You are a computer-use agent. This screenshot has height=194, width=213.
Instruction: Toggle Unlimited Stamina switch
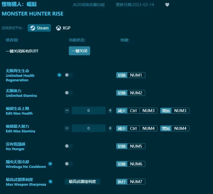69,93
